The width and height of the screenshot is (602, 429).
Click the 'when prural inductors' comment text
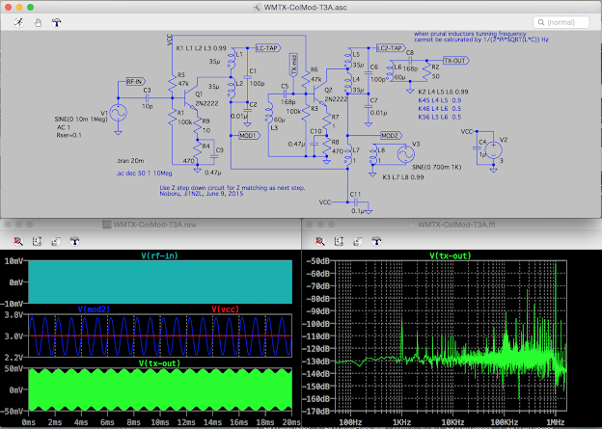click(470, 34)
